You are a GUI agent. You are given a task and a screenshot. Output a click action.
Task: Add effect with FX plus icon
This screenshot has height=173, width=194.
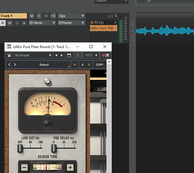point(115,22)
